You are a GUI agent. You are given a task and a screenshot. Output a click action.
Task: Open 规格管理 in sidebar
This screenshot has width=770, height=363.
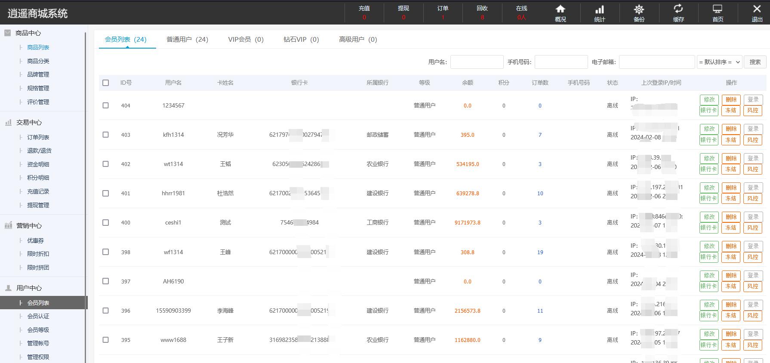pos(38,88)
